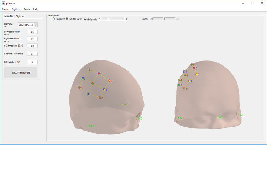Click blue optode 2 on right head
The height and width of the screenshot is (175, 267).
[x=189, y=81]
